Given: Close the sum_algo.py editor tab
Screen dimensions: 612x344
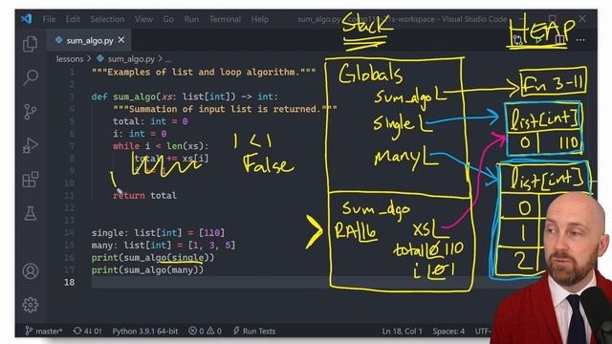Looking at the screenshot, I should (x=121, y=40).
